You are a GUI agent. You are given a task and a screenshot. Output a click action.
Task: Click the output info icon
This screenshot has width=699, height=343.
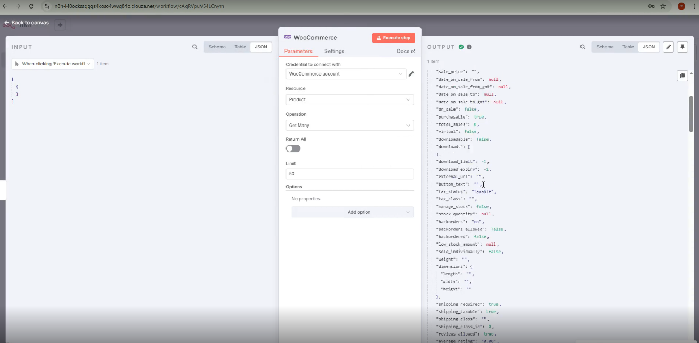[469, 47]
